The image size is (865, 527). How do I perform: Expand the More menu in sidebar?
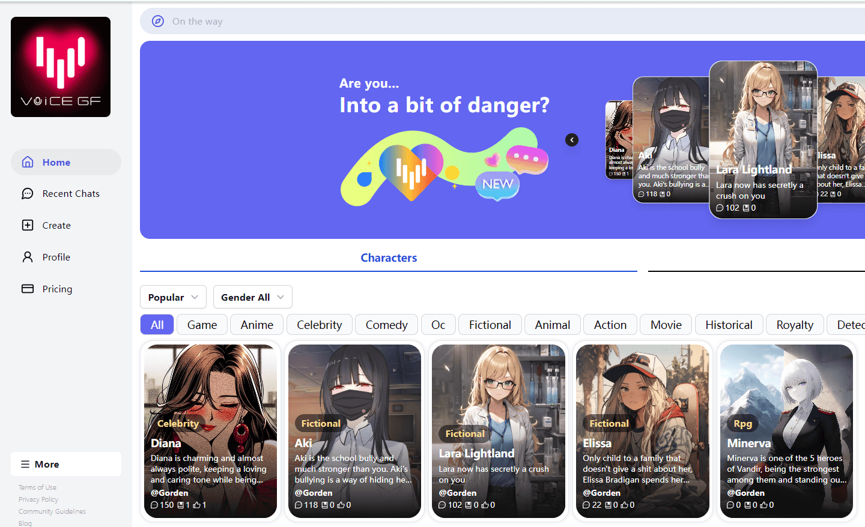(66, 464)
